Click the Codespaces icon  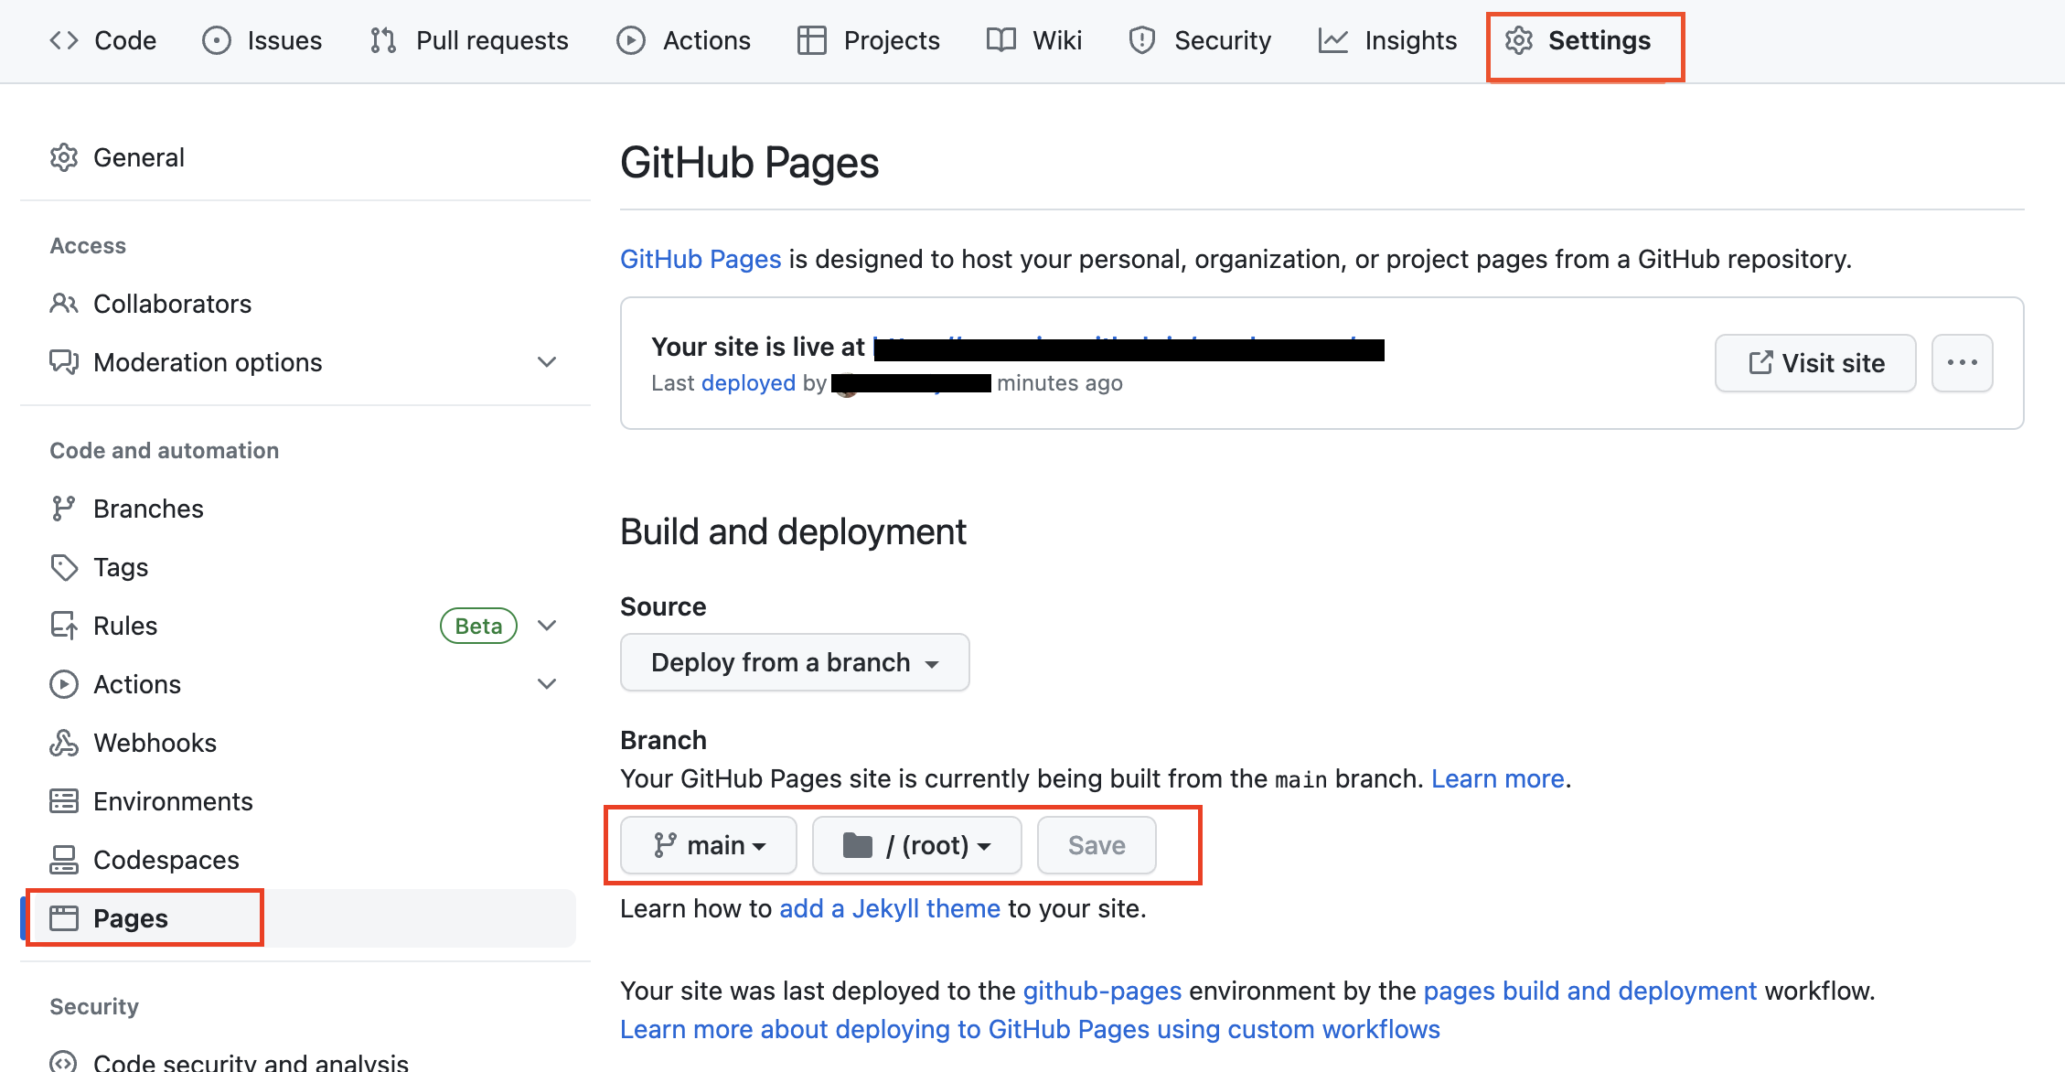coord(64,860)
